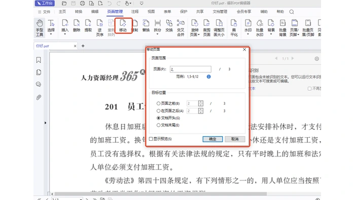This screenshot has height=200, width=355.
Task: Open the Comments panel in the sidebar
Action: point(39,84)
